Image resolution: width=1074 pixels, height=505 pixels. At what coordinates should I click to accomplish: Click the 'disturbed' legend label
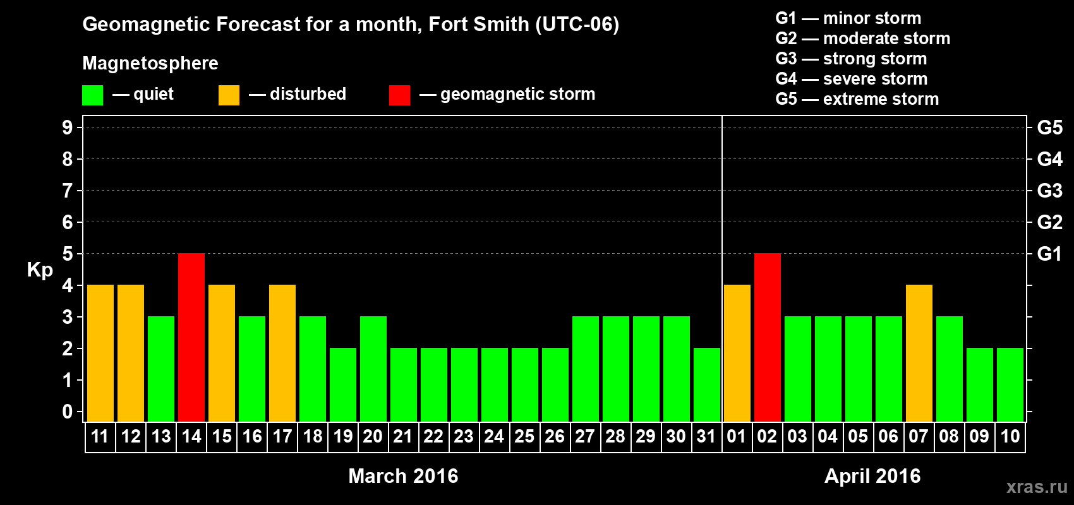coord(308,94)
